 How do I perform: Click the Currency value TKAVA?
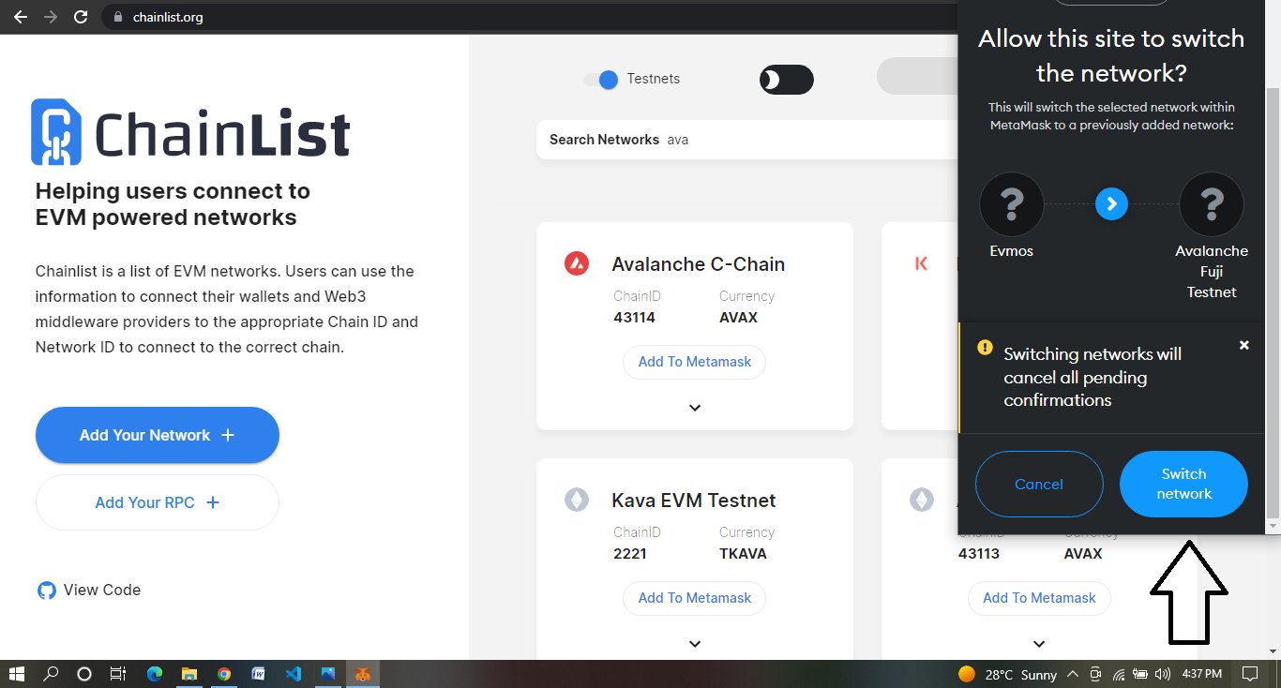click(x=743, y=554)
